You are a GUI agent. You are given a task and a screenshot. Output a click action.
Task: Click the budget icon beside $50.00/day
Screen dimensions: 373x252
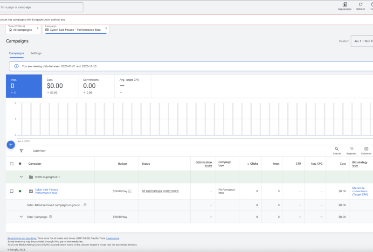click(130, 191)
